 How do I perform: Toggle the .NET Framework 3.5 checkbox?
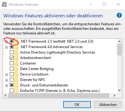pos(12,41)
